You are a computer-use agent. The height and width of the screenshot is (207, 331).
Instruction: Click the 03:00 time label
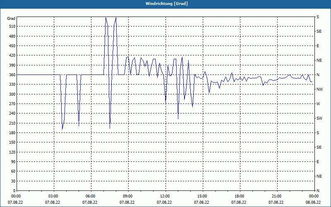[53, 196]
